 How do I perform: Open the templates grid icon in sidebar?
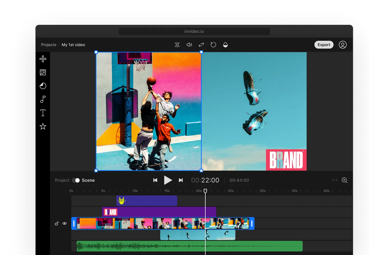pyautogui.click(x=43, y=59)
